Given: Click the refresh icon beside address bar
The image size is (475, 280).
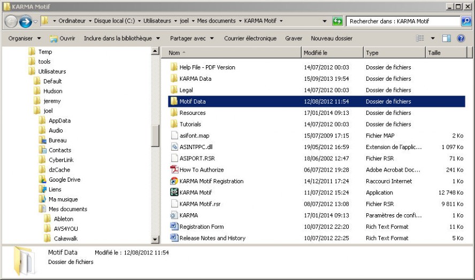Looking at the screenshot, I should tap(337, 21).
